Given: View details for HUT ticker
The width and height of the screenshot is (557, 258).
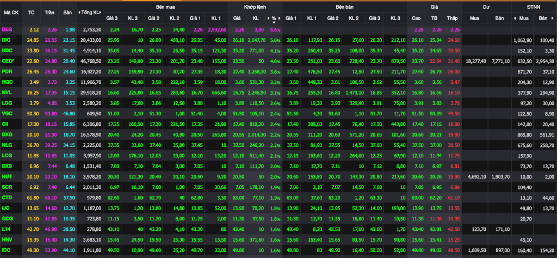Looking at the screenshot, I should 7,177.
